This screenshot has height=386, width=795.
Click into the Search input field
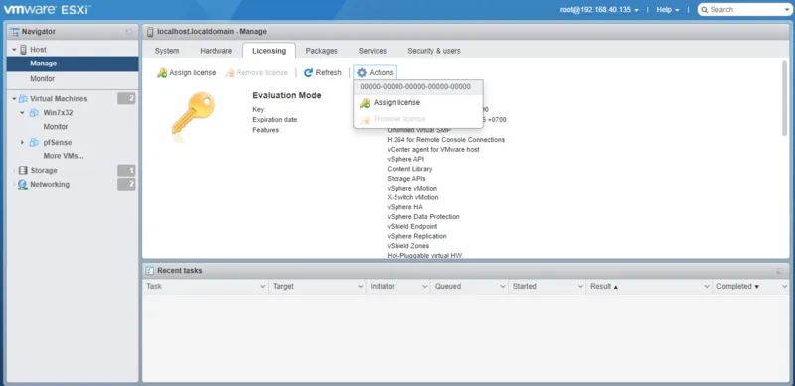coord(745,10)
